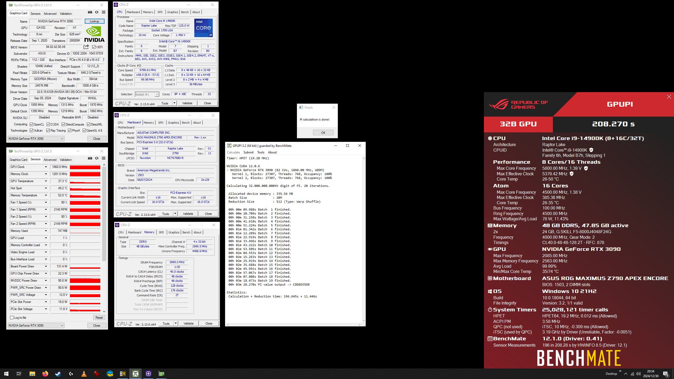Image resolution: width=674 pixels, height=379 pixels.
Task: Take screenshot with camera icon in top GPU-Z
Action: (x=90, y=12)
